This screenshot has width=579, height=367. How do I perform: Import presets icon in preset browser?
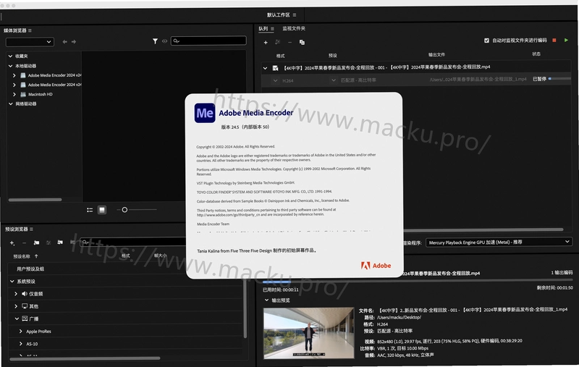(60, 242)
